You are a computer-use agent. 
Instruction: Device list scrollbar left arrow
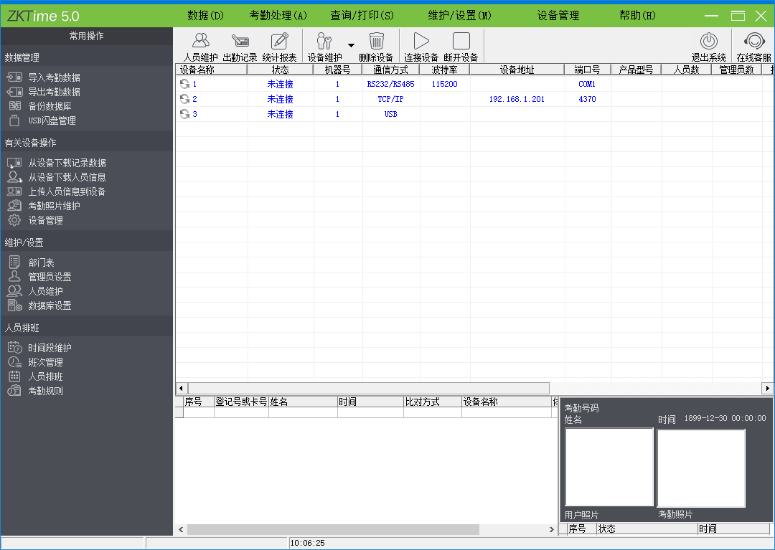click(182, 388)
